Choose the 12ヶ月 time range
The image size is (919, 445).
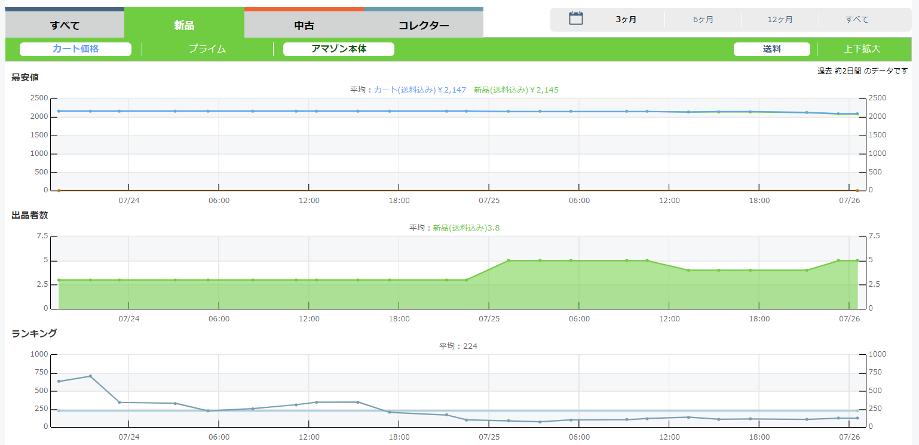coord(780,19)
